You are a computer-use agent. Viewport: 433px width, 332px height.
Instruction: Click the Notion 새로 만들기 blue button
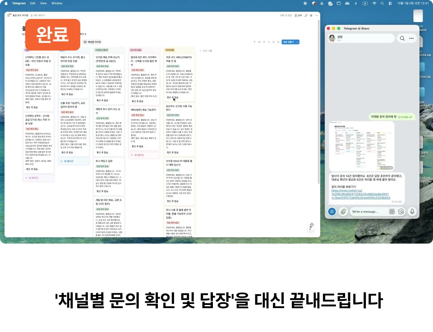click(288, 42)
